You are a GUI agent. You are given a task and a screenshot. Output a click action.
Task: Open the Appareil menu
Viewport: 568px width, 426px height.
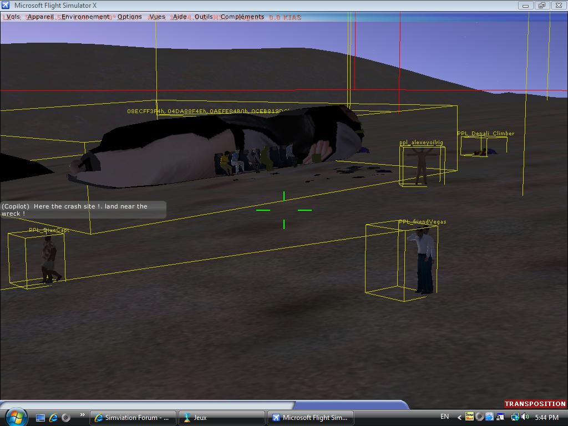(40, 17)
